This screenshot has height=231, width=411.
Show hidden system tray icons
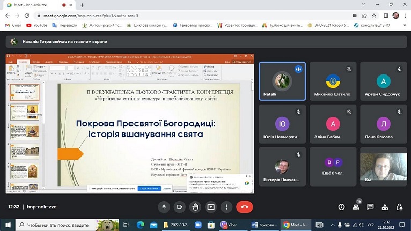pyautogui.click(x=333, y=225)
